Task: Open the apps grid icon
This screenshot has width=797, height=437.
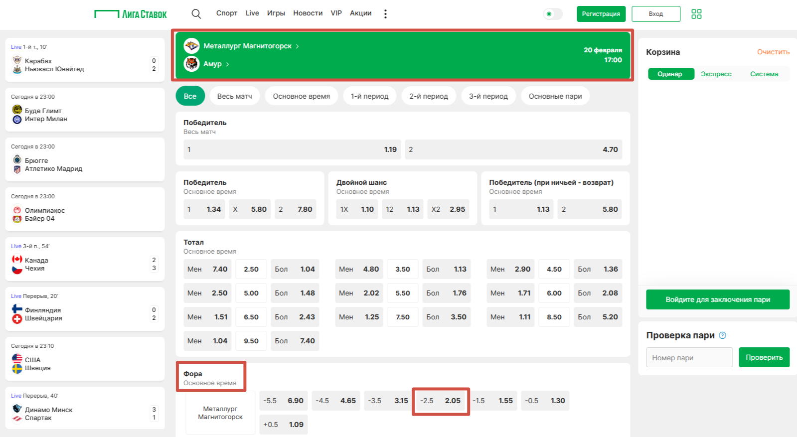Action: pyautogui.click(x=696, y=14)
